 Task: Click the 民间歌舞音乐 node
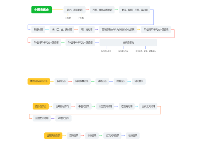pos(82,81)
